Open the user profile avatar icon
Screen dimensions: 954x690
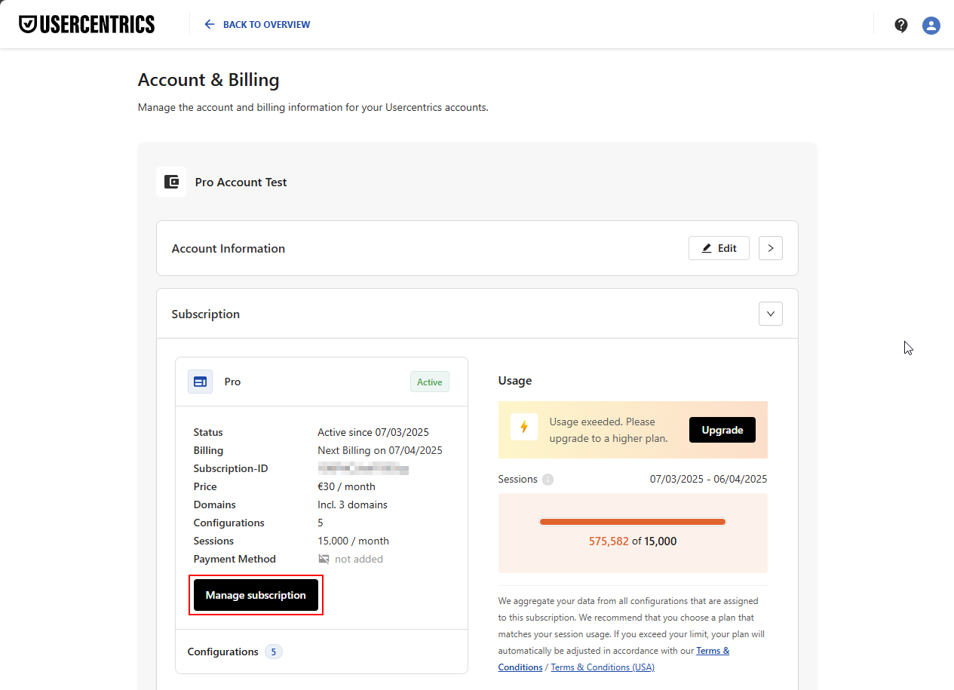(931, 25)
